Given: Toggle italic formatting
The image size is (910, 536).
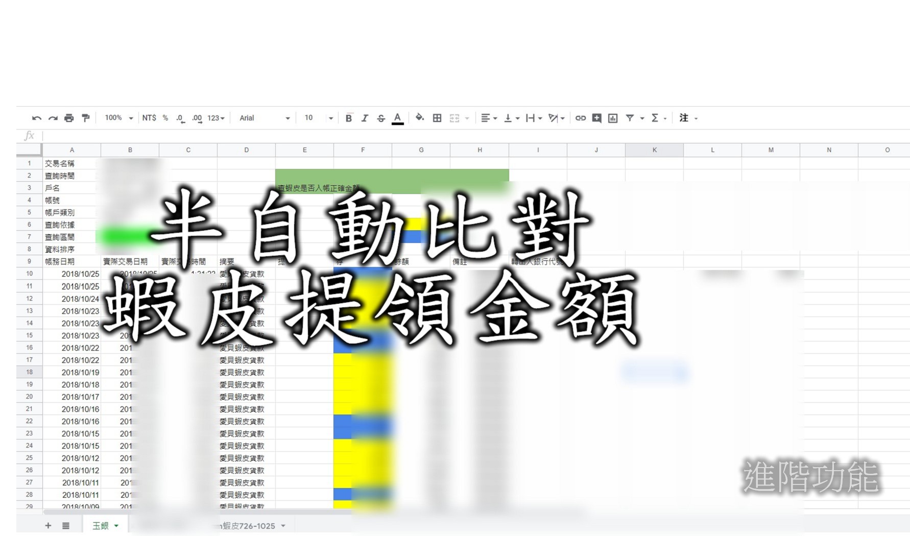Looking at the screenshot, I should (x=365, y=117).
